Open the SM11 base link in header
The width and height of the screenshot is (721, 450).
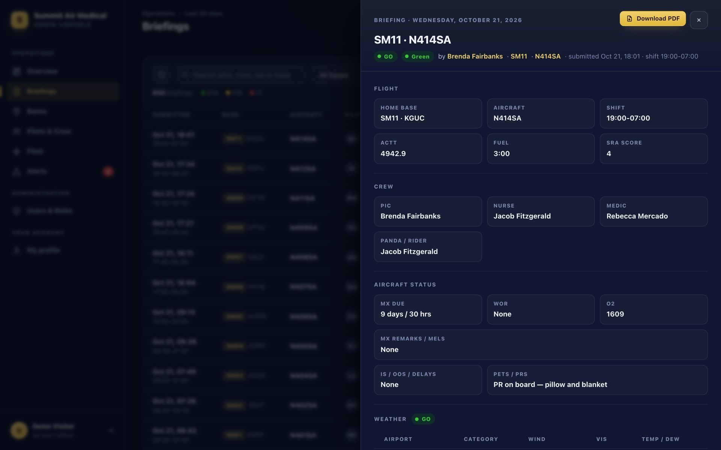click(519, 56)
